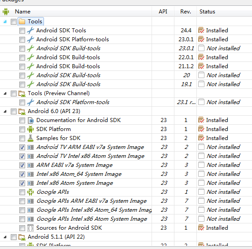Check Google APIs ARM EABI v7a System Image checkbox

pyautogui.click(x=22, y=201)
